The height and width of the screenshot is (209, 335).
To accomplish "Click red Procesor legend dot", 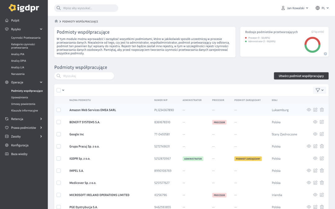I will point(246,38).
